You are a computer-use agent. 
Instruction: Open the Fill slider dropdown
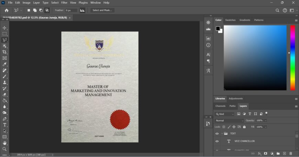click(265, 127)
